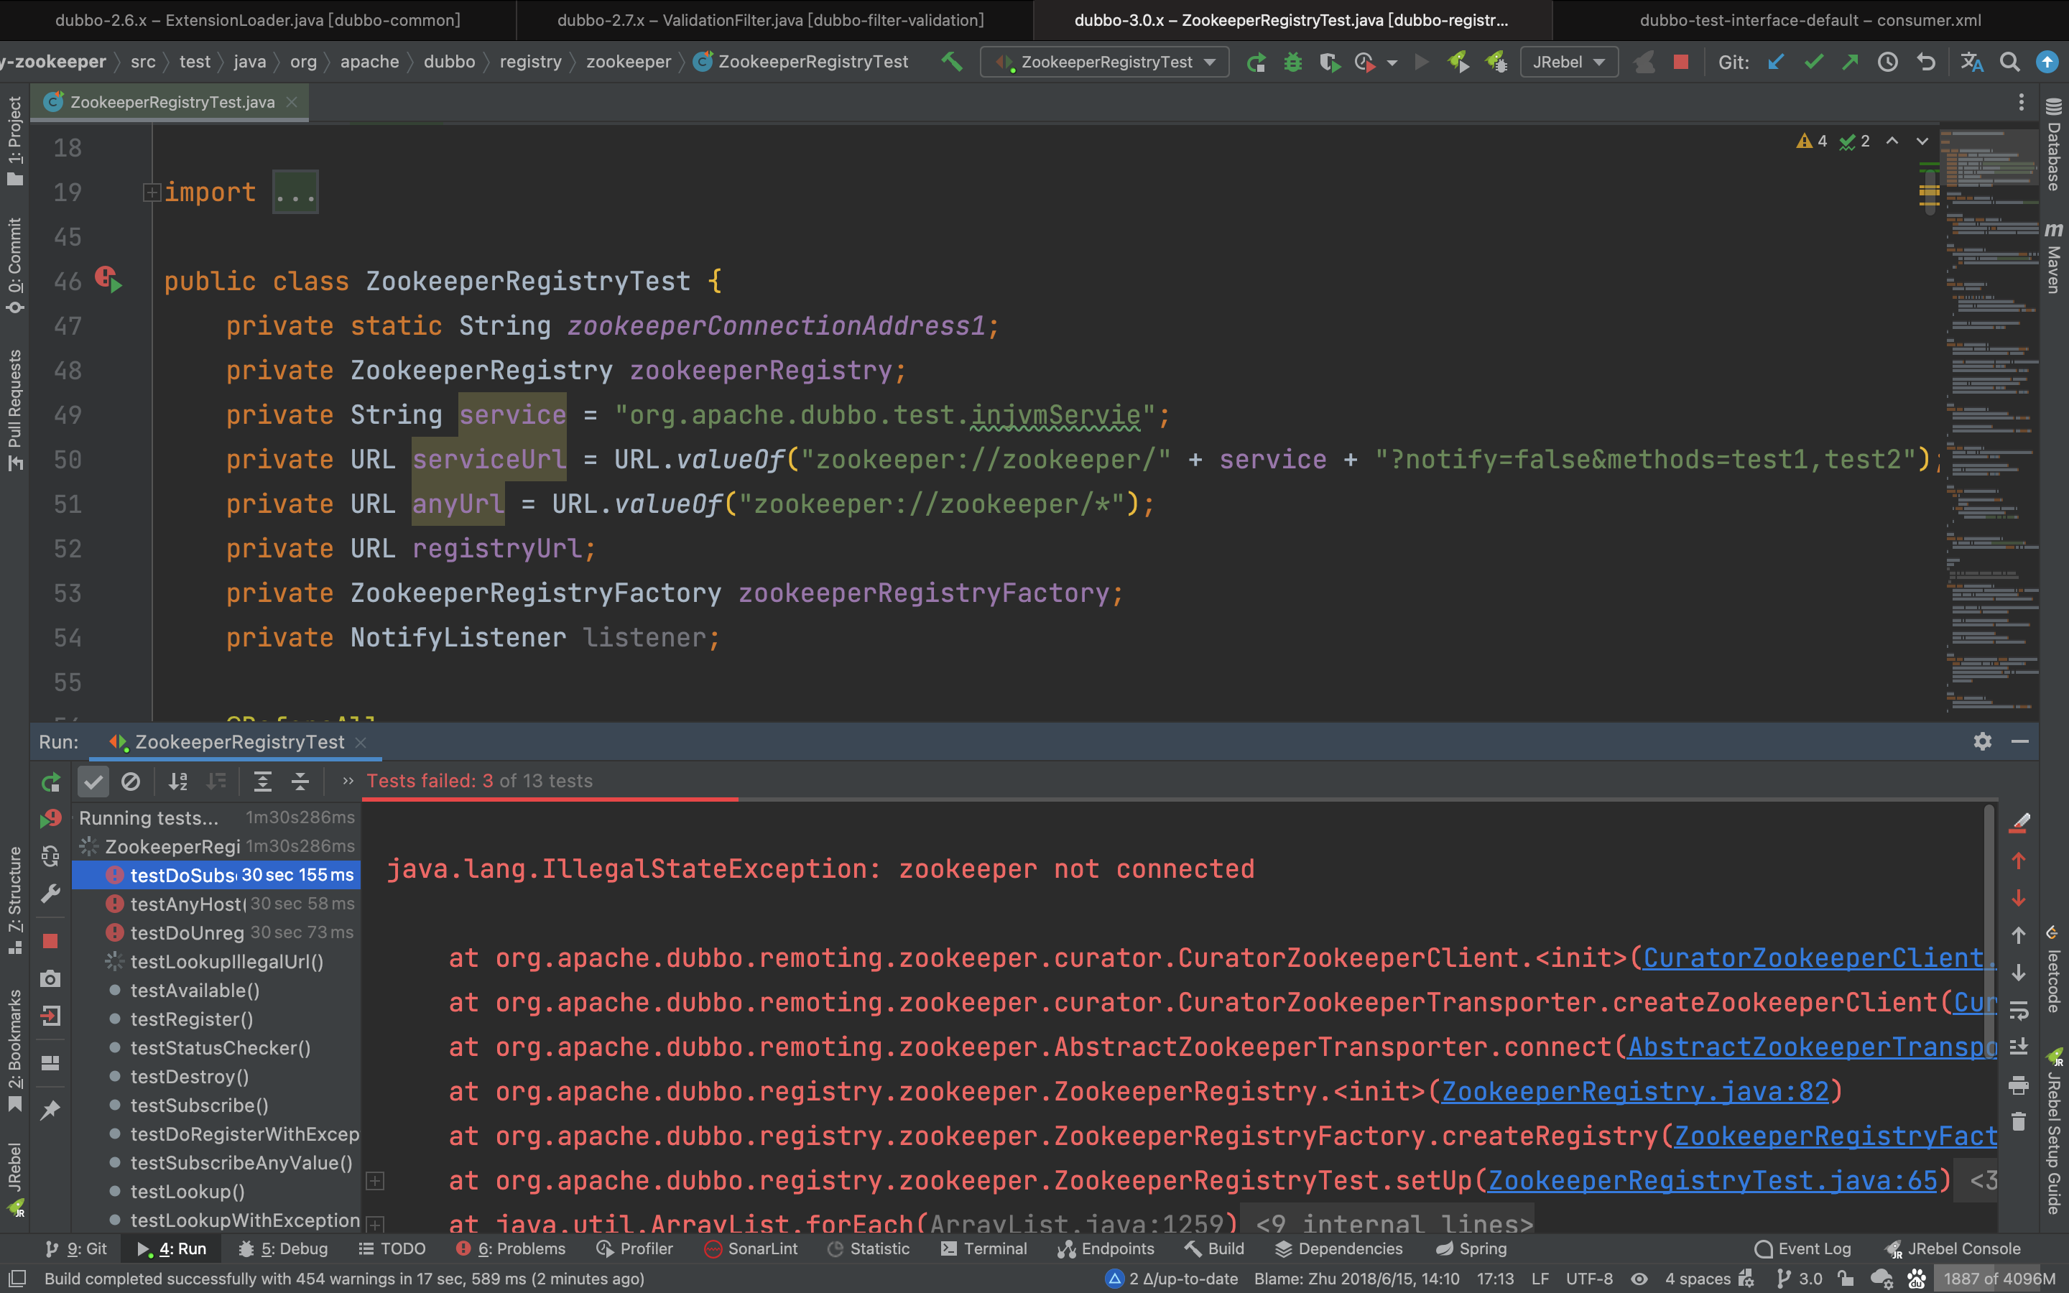Open Git history clock icon
This screenshot has width=2069, height=1293.
[x=1887, y=62]
